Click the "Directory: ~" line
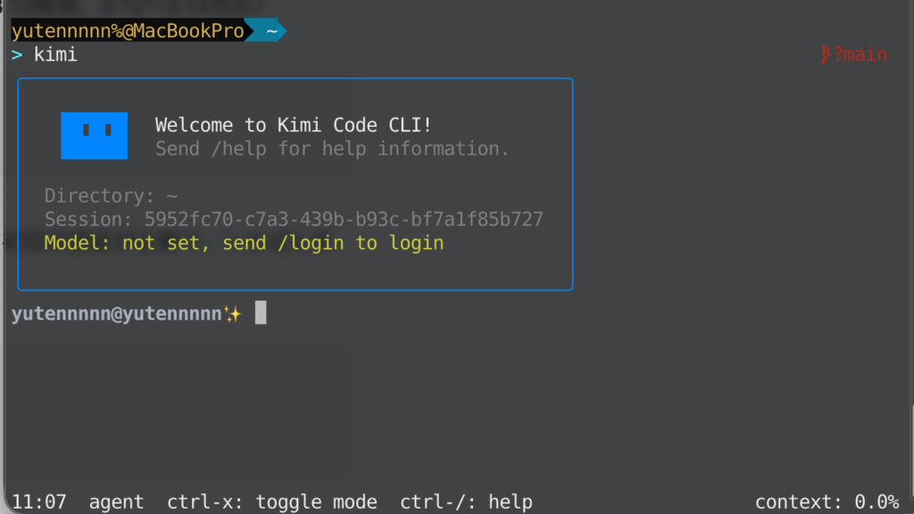The height and width of the screenshot is (514, 914). (x=112, y=196)
